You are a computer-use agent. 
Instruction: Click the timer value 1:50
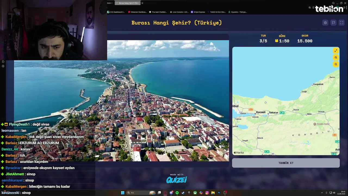pyautogui.click(x=284, y=41)
